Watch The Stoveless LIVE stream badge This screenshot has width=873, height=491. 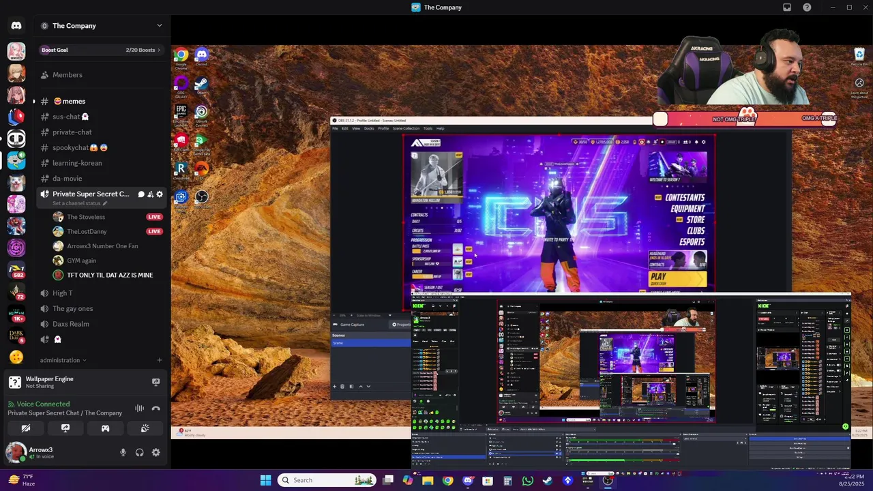(x=154, y=217)
